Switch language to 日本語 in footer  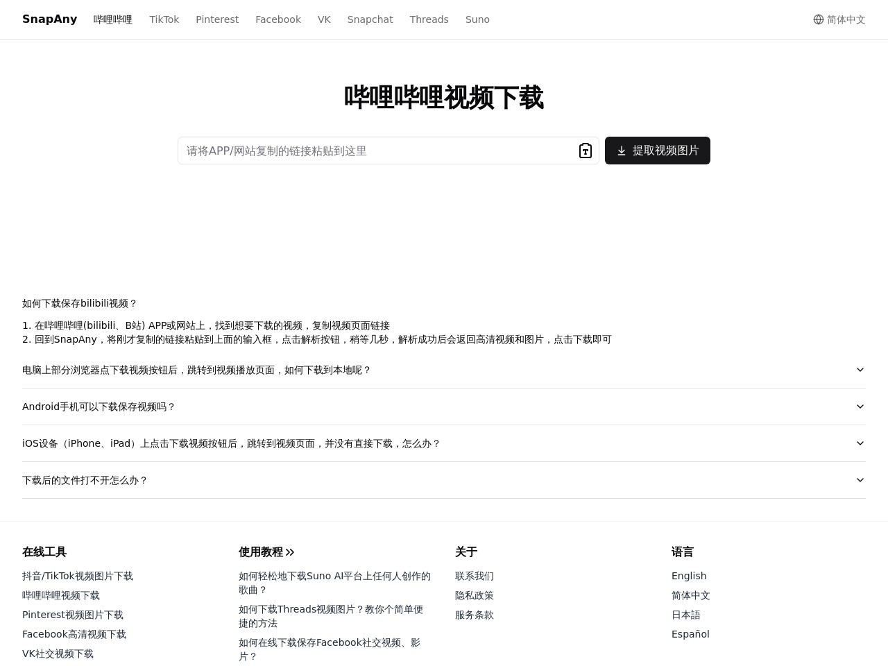[686, 615]
